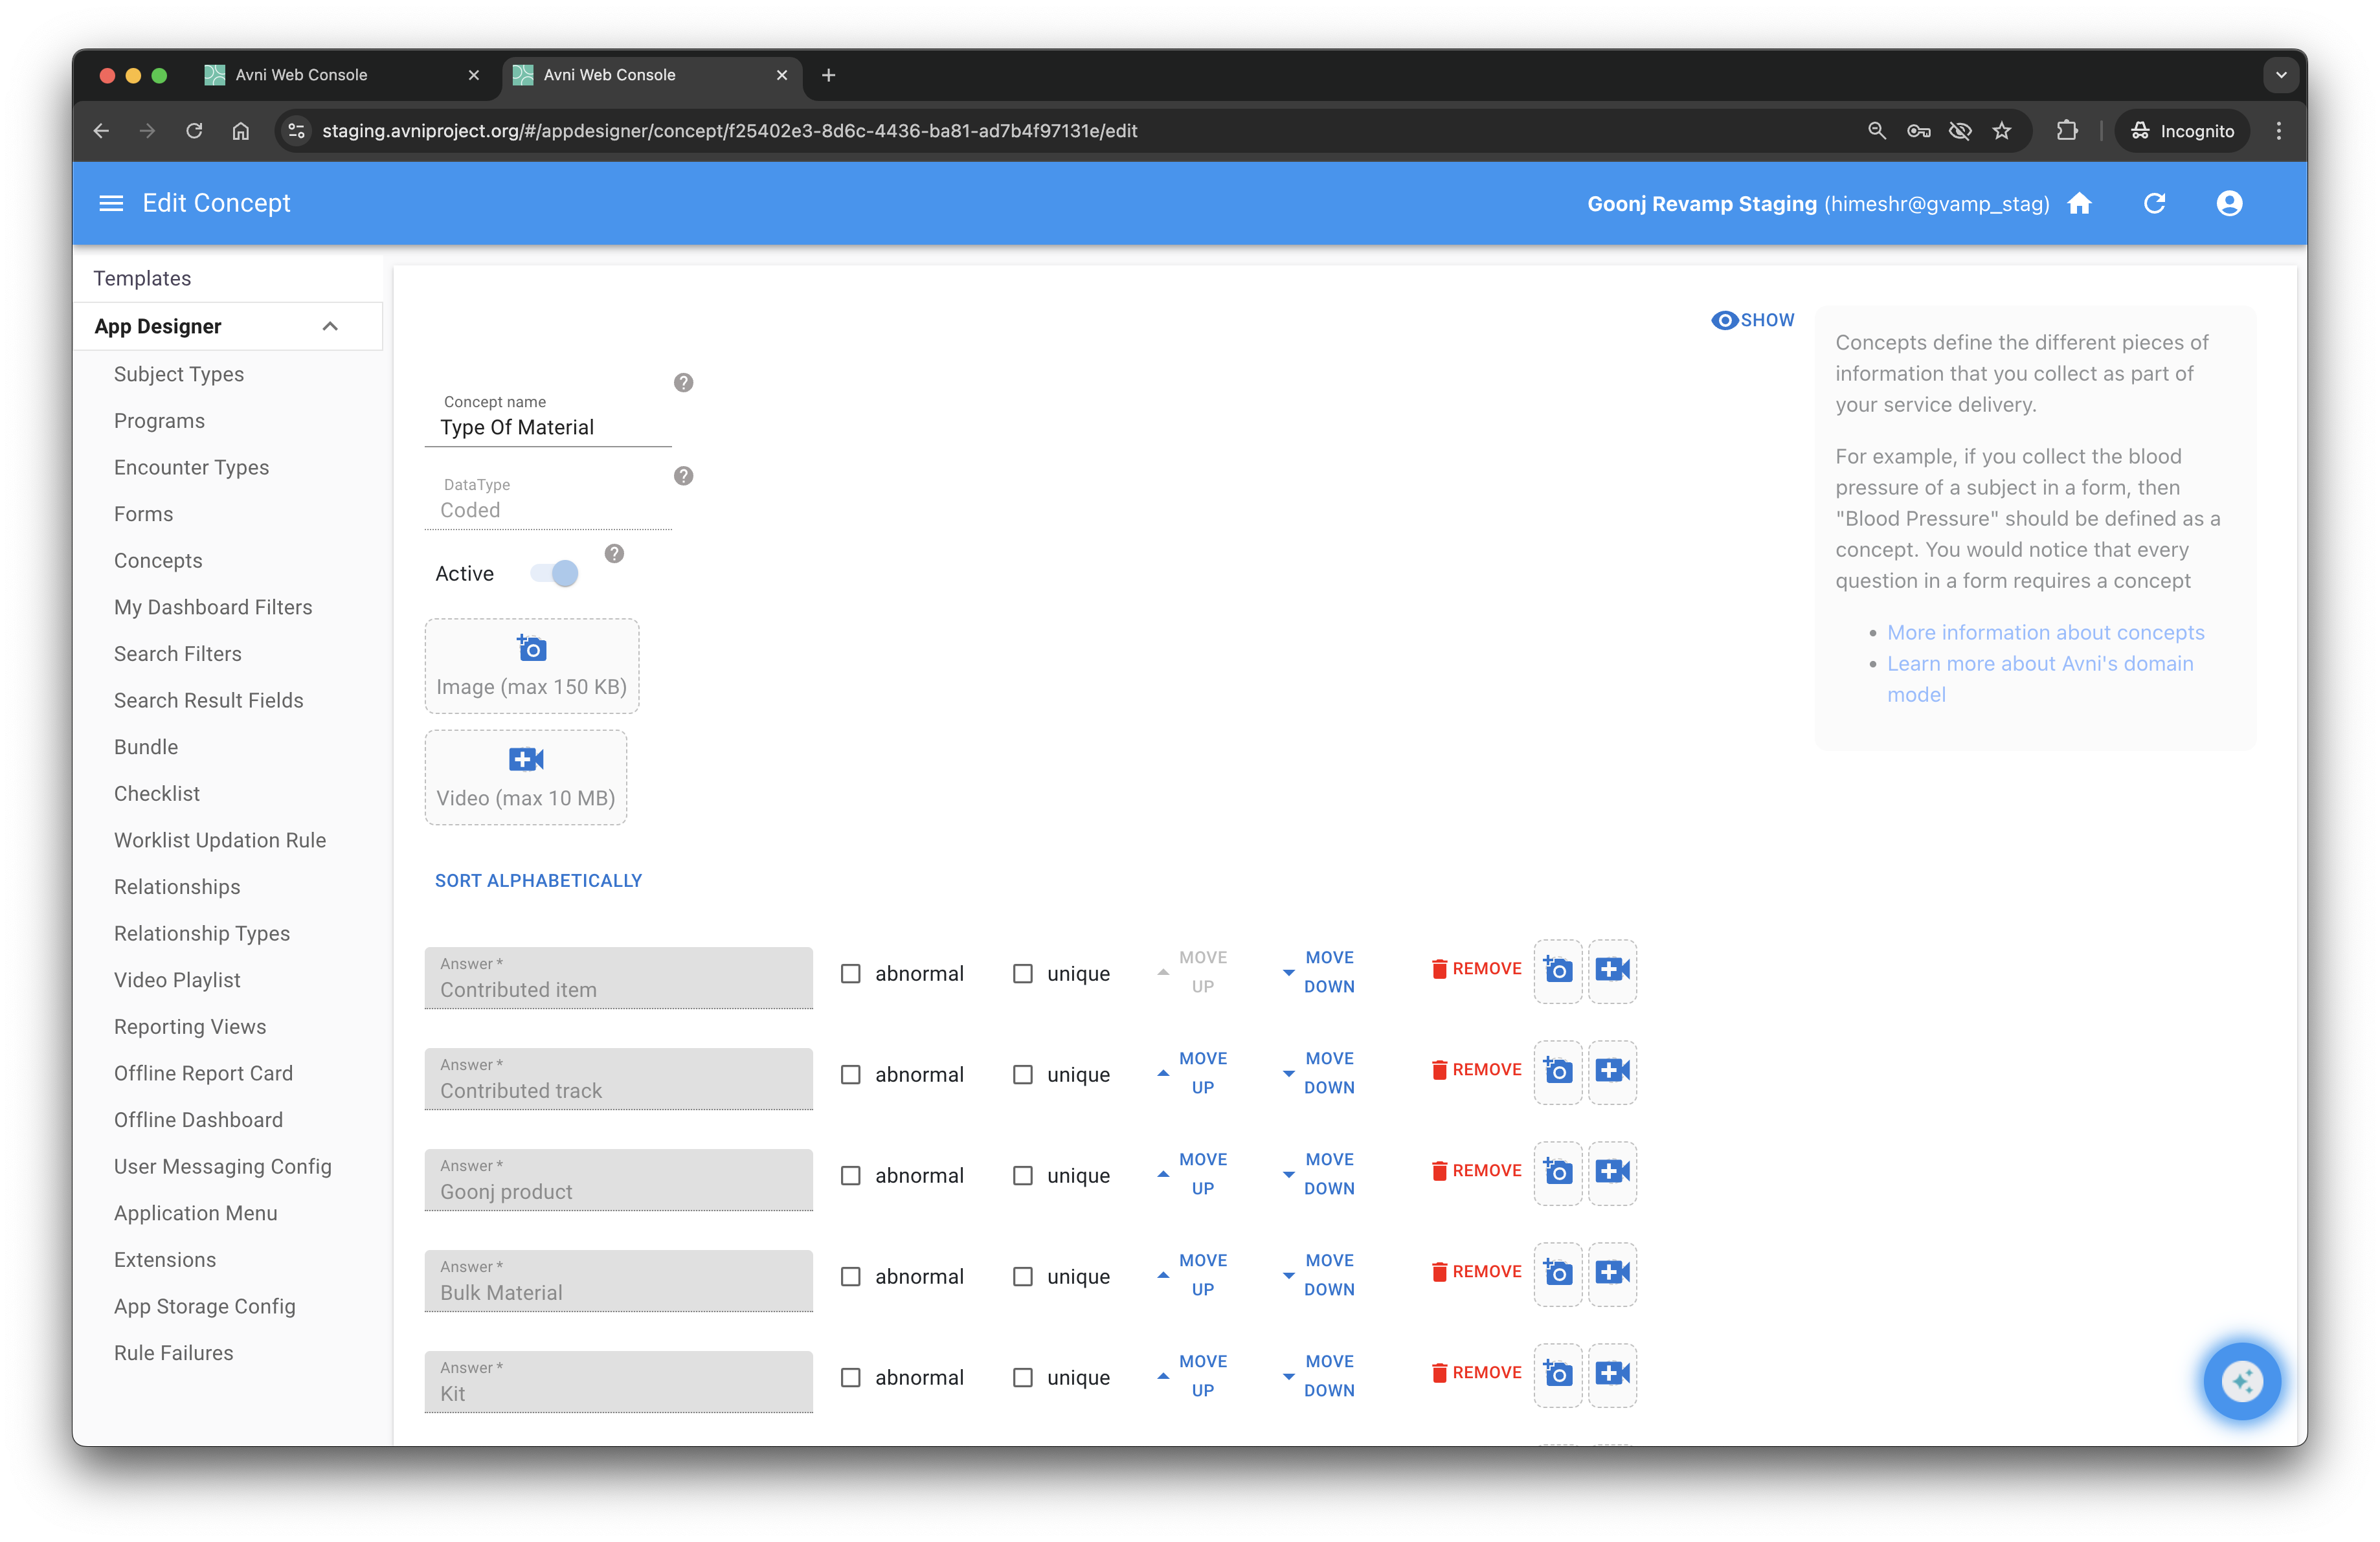Viewport: 2380px width, 1542px height.
Task: Add image for Contributed item answer
Action: [1558, 970]
